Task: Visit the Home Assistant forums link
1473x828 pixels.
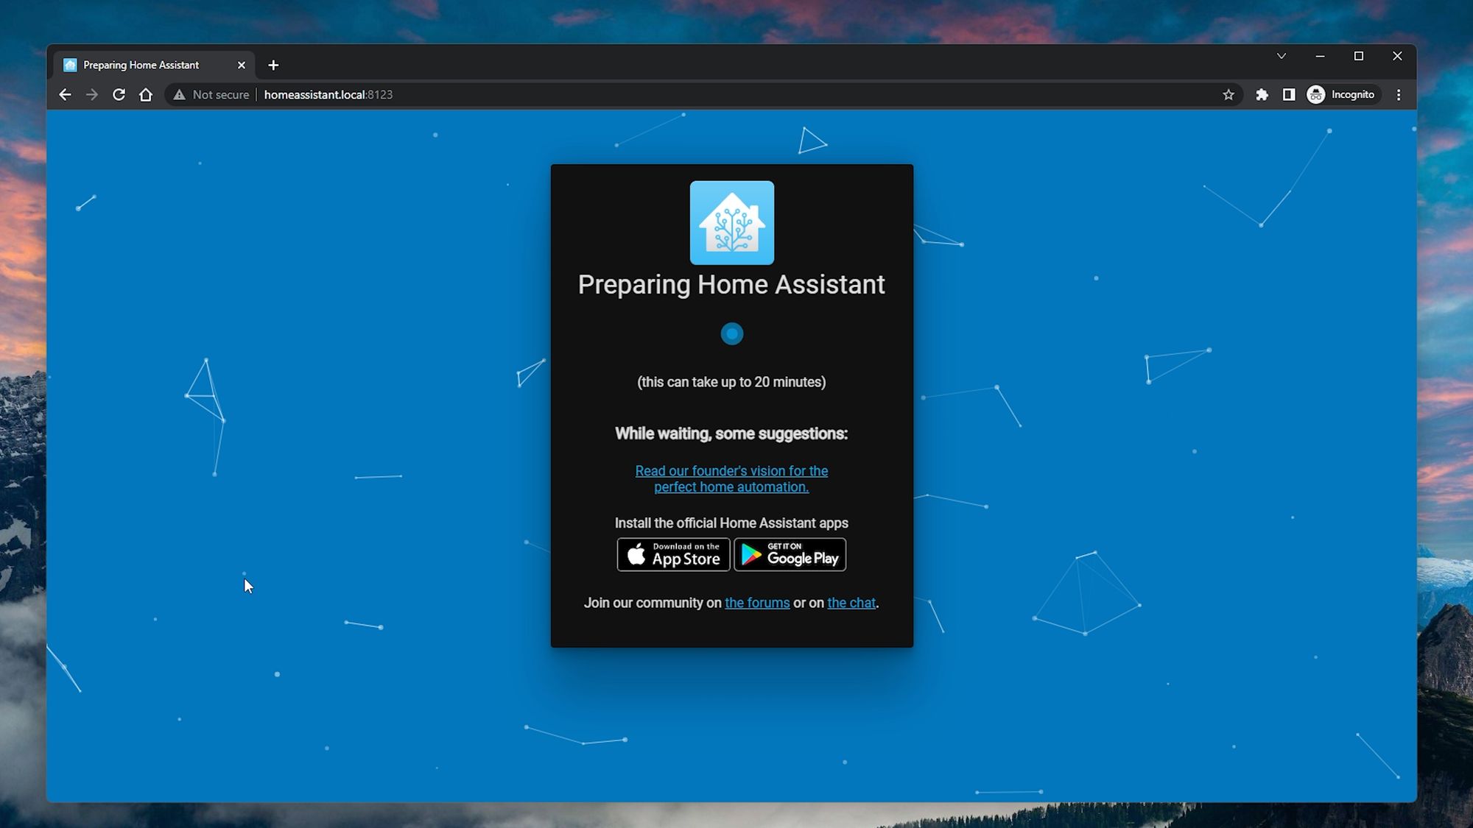Action: (756, 603)
